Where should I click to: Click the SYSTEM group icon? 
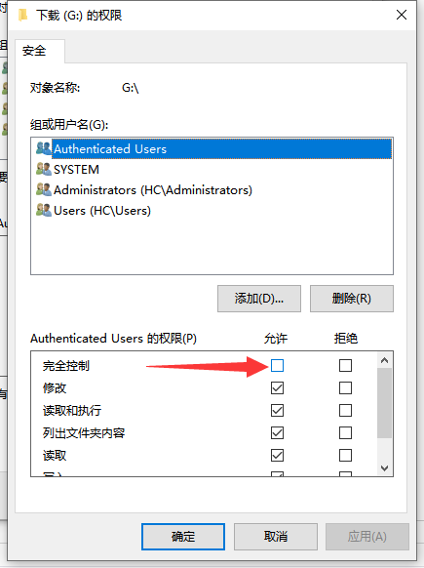44,169
